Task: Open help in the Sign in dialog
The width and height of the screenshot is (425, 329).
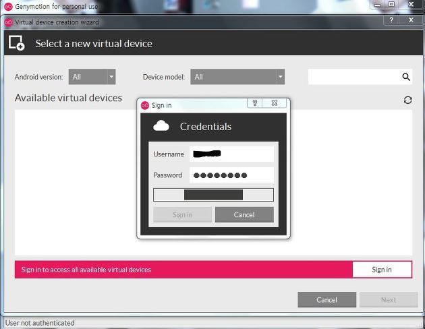Action: pyautogui.click(x=255, y=103)
